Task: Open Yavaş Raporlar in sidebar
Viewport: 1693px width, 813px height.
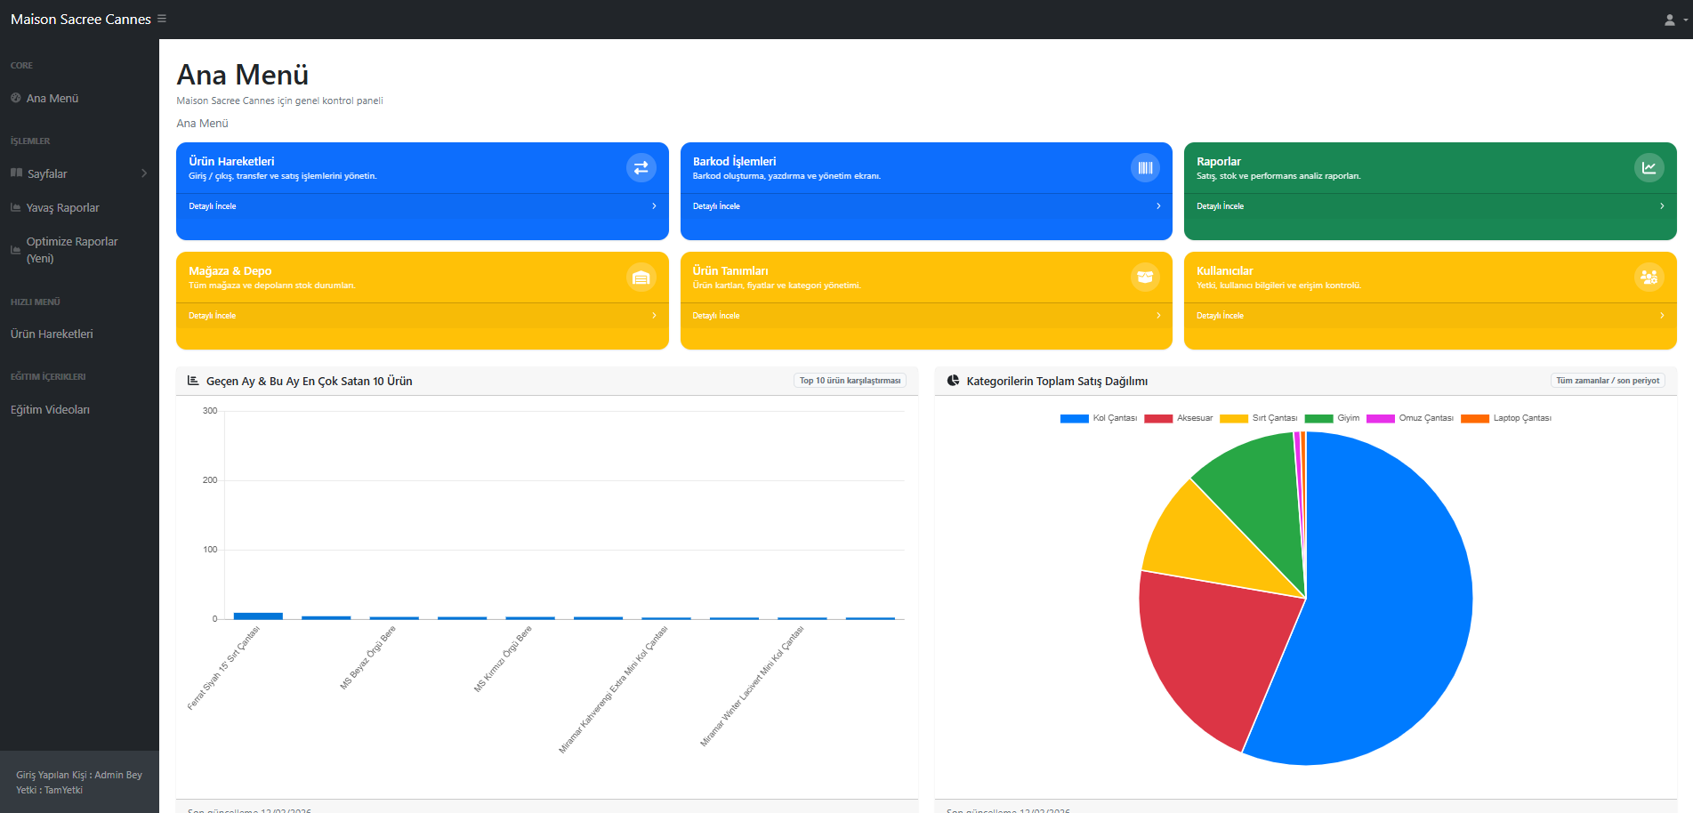Action: point(62,208)
